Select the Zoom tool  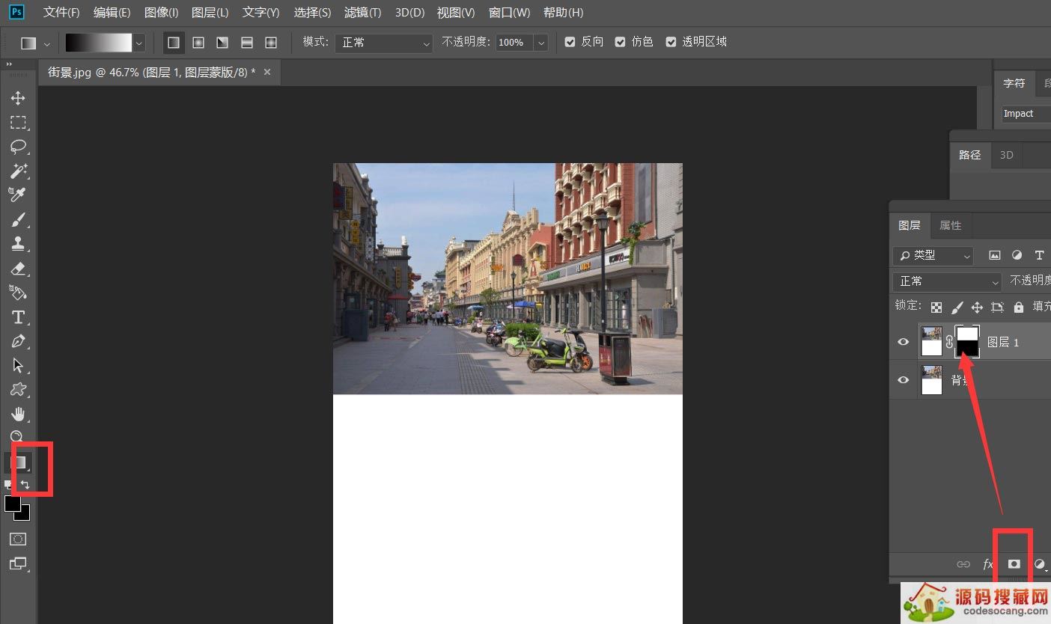pos(19,437)
